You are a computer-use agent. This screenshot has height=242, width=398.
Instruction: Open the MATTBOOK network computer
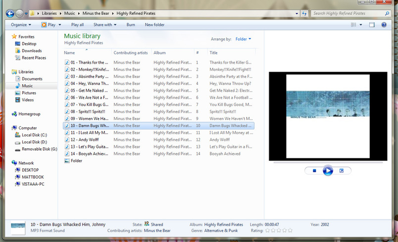pos(32,177)
